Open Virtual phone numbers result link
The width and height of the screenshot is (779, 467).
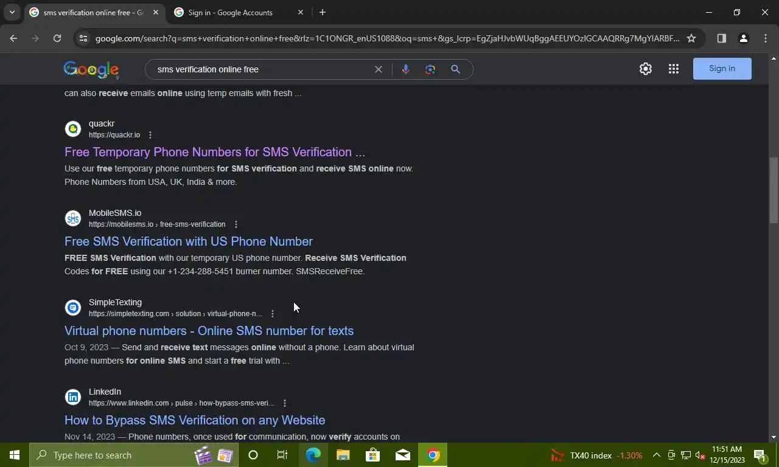[x=209, y=331]
